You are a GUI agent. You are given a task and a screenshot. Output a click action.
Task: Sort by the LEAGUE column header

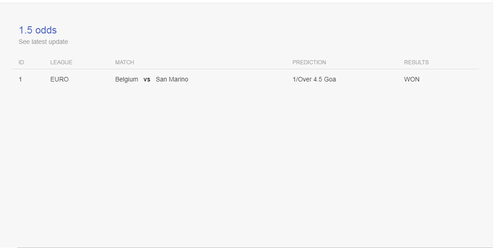tap(61, 62)
